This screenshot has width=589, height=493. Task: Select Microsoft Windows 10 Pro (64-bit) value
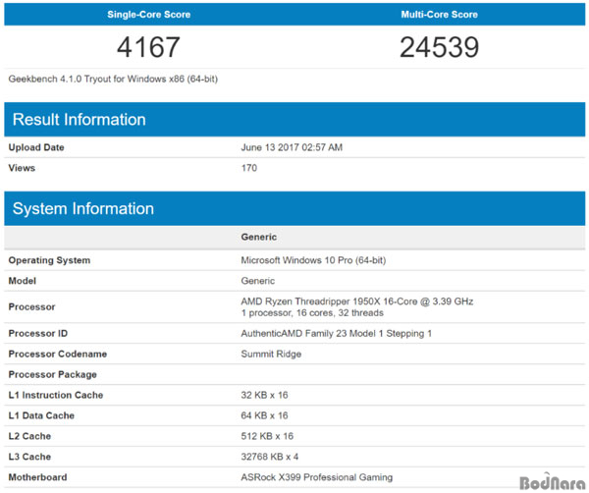pos(313,260)
